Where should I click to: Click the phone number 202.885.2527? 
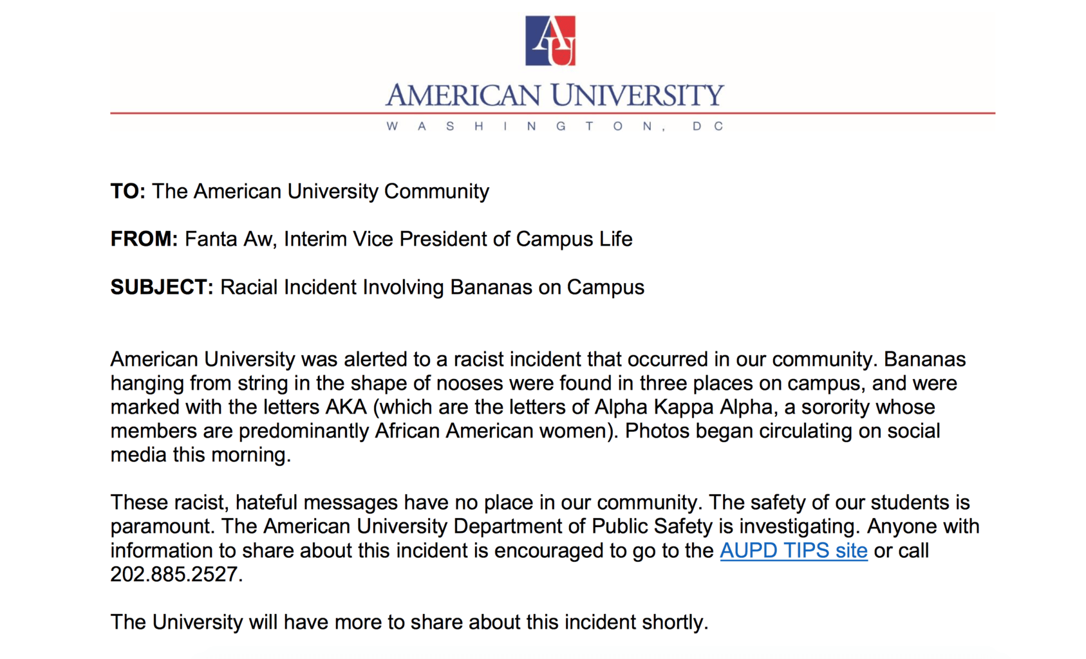[x=174, y=574]
